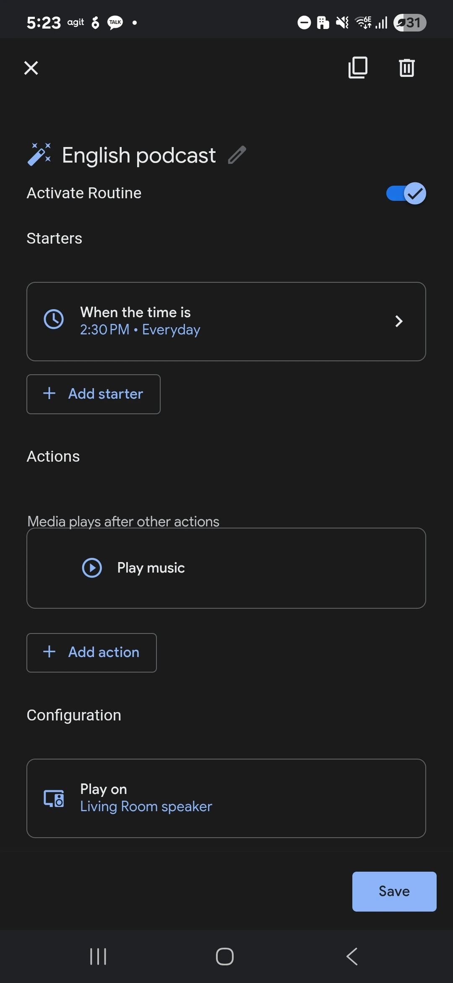Tap the magic wand routine icon
The width and height of the screenshot is (453, 983).
point(39,155)
